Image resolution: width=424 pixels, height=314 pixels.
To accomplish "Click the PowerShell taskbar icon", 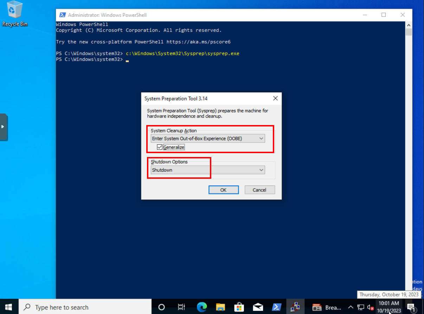I will [x=277, y=307].
